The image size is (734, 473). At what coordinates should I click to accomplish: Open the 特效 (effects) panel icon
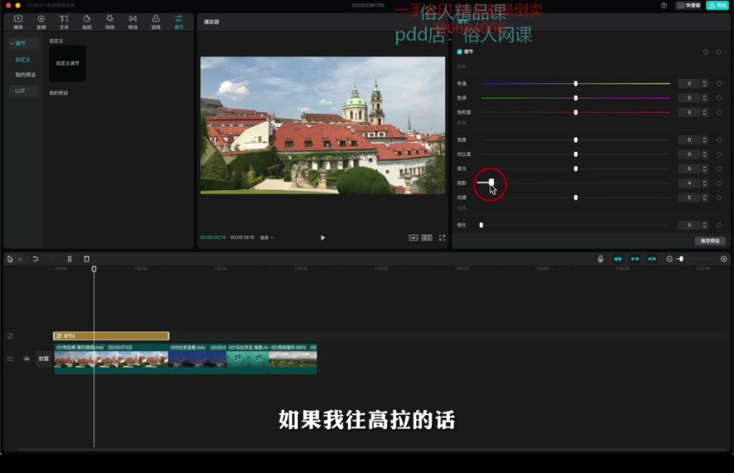coord(110,21)
